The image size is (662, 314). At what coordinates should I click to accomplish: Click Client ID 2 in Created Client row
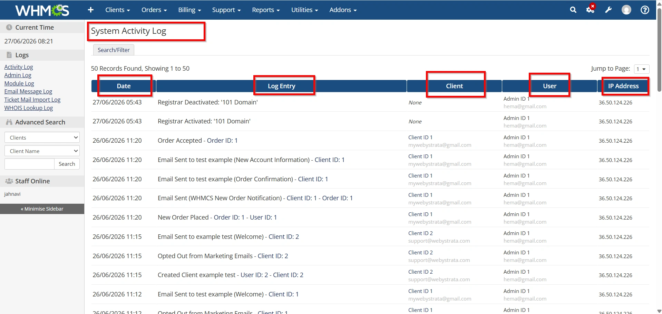point(420,272)
